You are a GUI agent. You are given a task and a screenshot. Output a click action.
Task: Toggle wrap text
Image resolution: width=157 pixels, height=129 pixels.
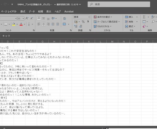65,18
